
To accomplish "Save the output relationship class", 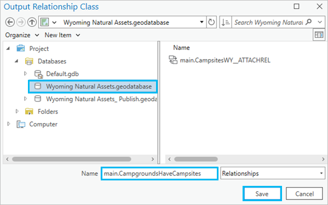I will tap(262, 194).
